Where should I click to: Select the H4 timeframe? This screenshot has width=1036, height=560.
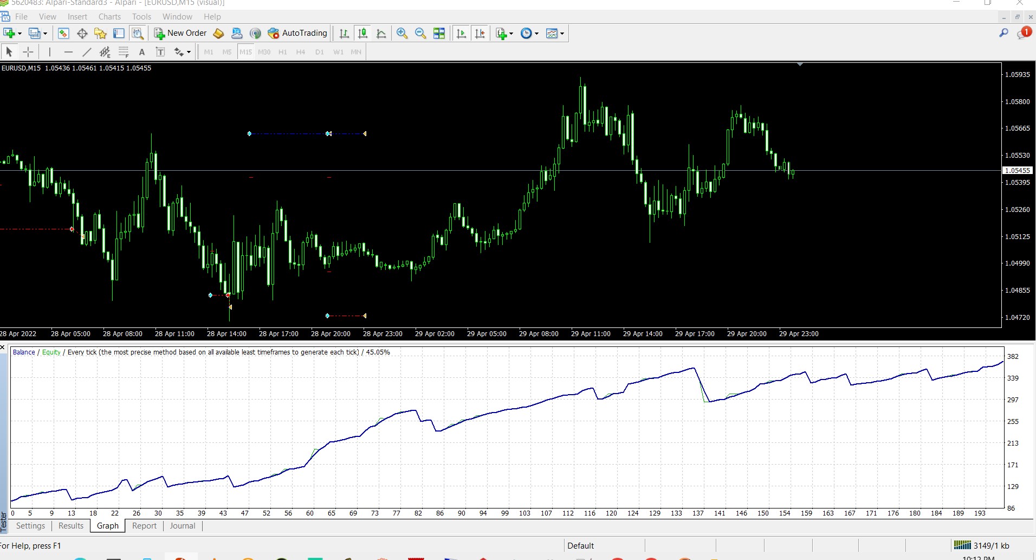301,52
